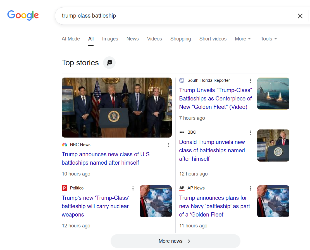Expand More news button
This screenshot has width=310, height=250.
click(175, 241)
